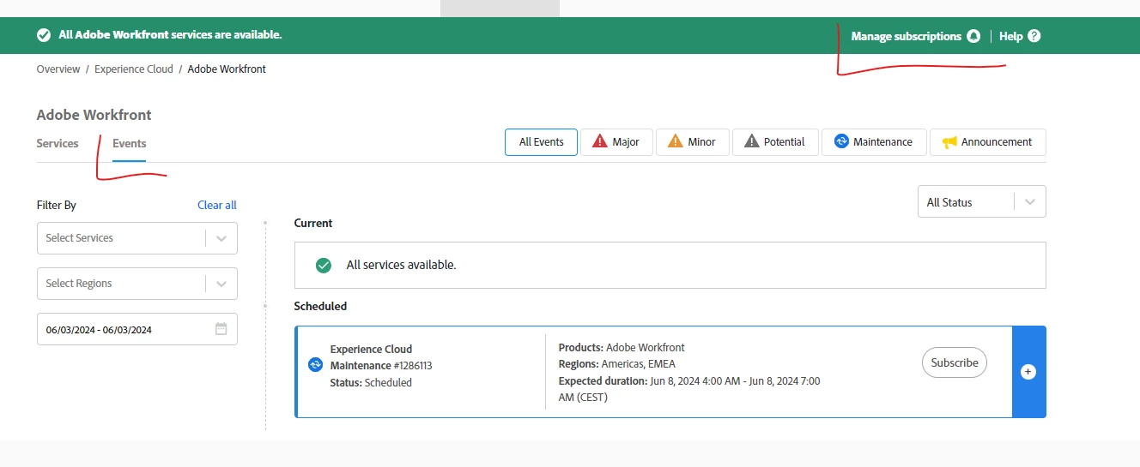Open the Select Regions dropdown
The height and width of the screenshot is (467, 1140).
(137, 284)
